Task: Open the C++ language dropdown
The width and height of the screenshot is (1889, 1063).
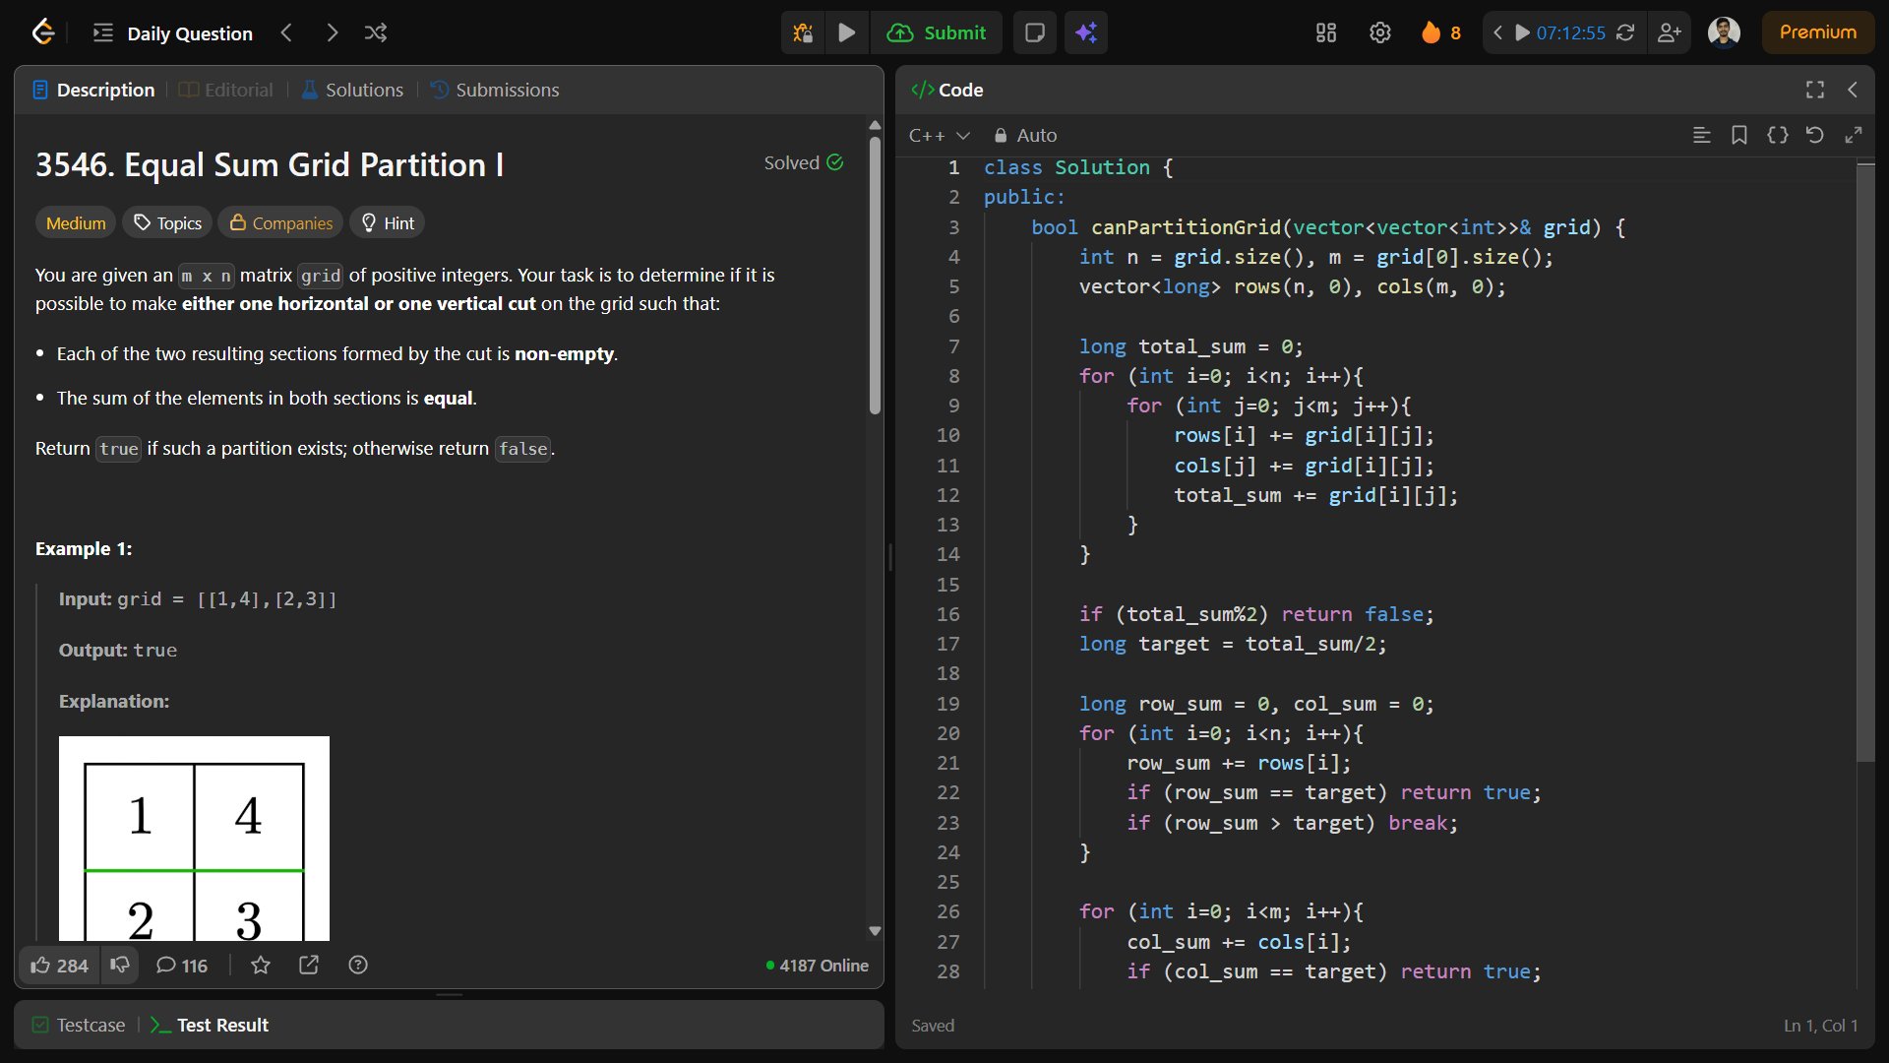Action: click(x=939, y=135)
